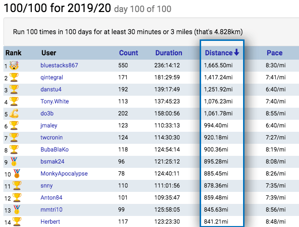Viewport: 299px width, 227px height.
Task: Click the trophy icon next to Tony.White
Action: pyautogui.click(x=14, y=101)
